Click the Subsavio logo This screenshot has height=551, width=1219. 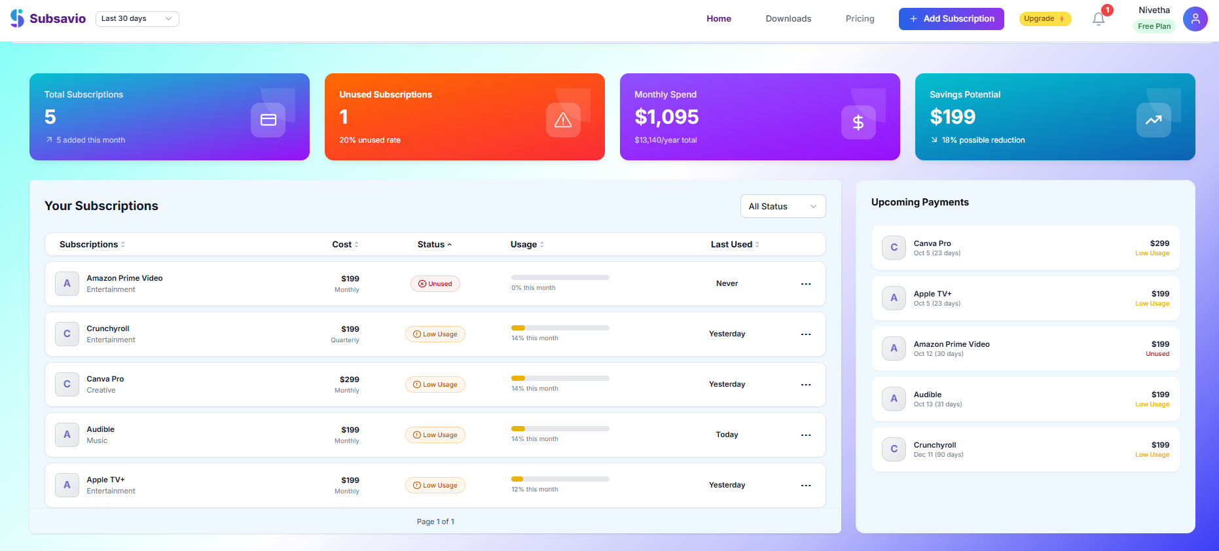pos(48,18)
